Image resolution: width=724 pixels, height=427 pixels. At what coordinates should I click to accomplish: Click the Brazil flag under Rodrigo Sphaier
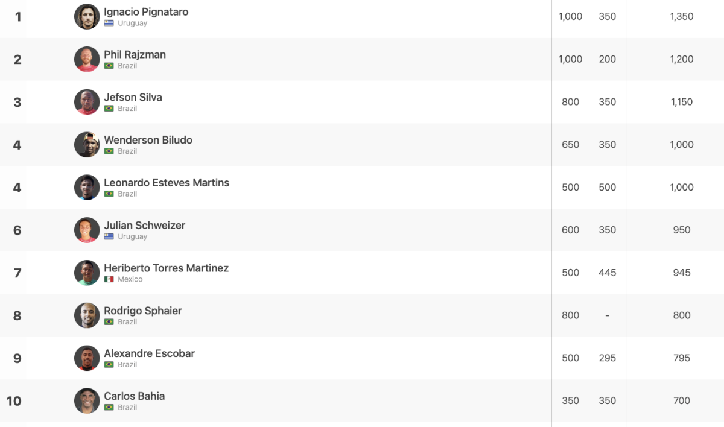tap(109, 322)
